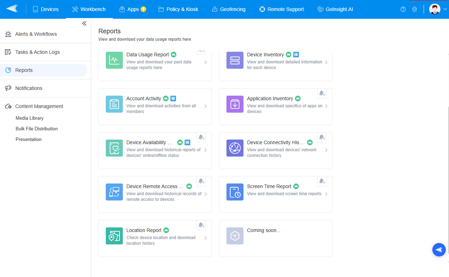
Task: Click the Device Availability heart-monitor icon
Action: [114, 148]
